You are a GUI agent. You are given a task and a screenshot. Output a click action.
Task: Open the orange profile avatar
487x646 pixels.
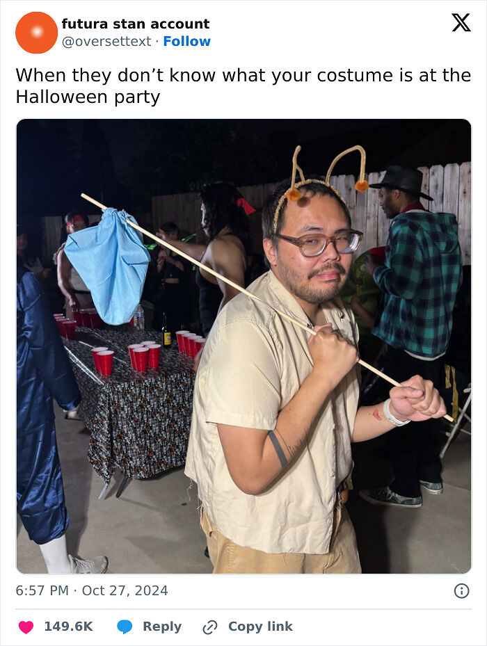coord(36,33)
